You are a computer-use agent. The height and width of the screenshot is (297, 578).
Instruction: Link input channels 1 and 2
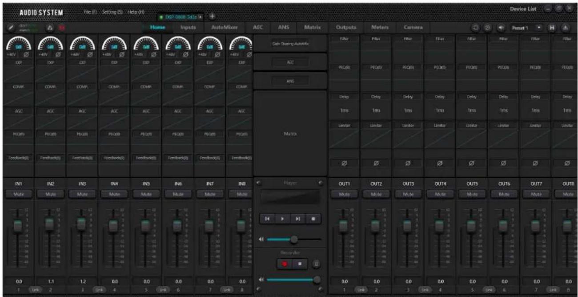pos(35,290)
